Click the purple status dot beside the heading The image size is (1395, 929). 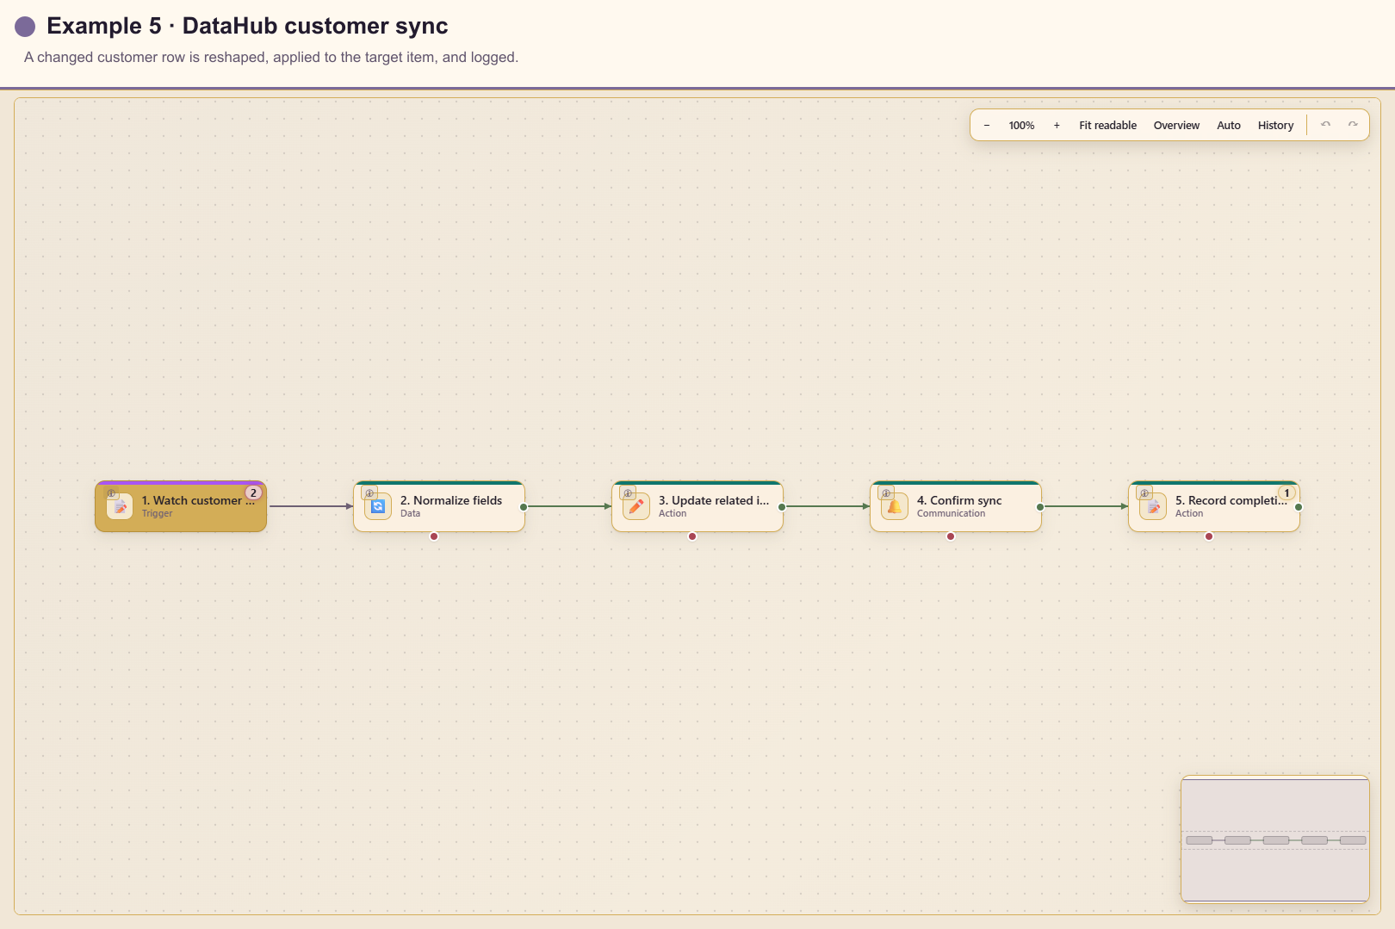pyautogui.click(x=25, y=27)
